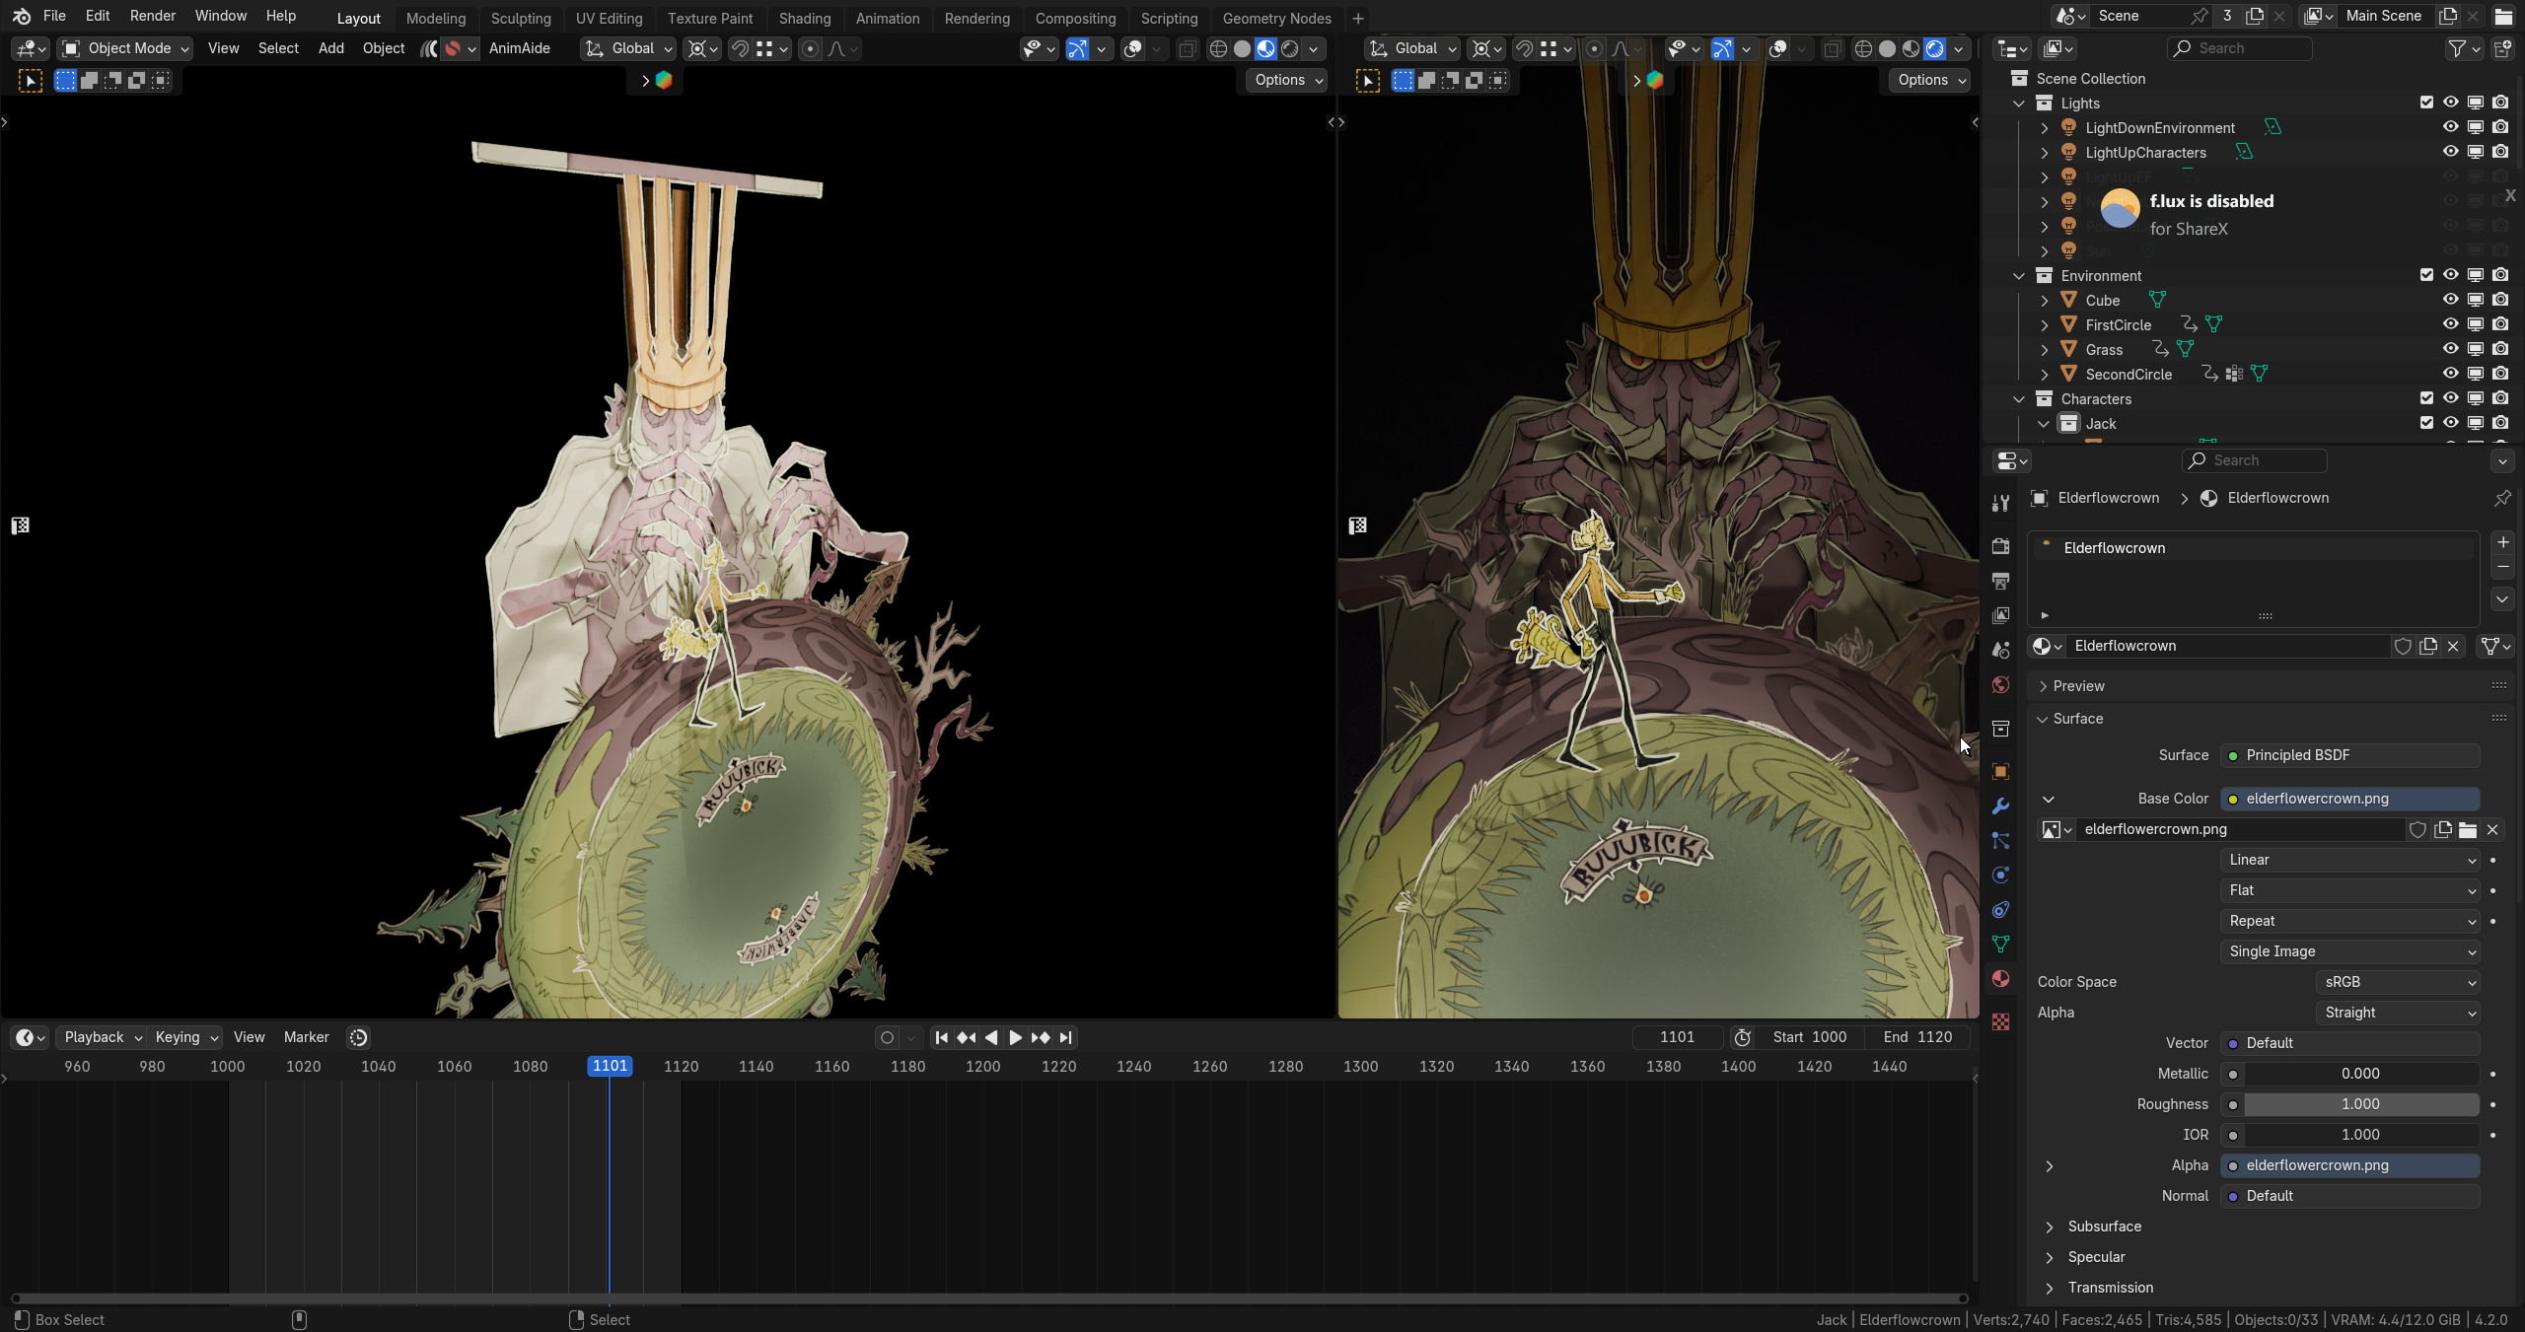This screenshot has height=1332, width=2525.
Task: Click the Options button in left viewport
Action: [x=1288, y=80]
